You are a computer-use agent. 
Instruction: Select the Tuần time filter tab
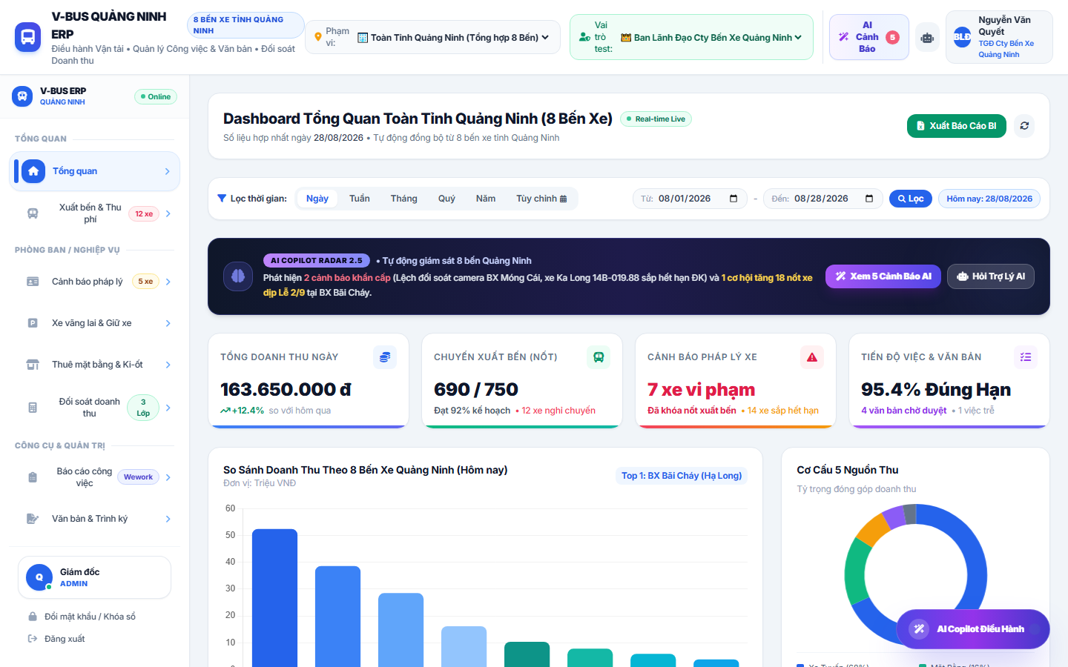[360, 199]
